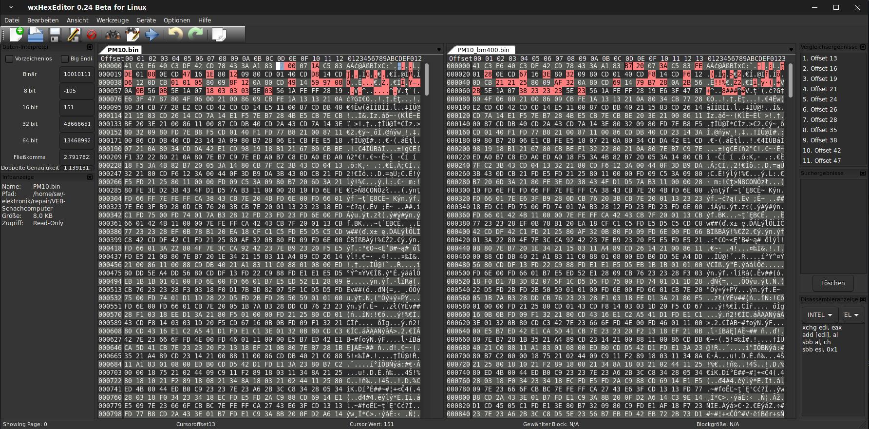This screenshot has width=869, height=429.
Task: Select the PM10.bin tab
Action: click(x=122, y=50)
